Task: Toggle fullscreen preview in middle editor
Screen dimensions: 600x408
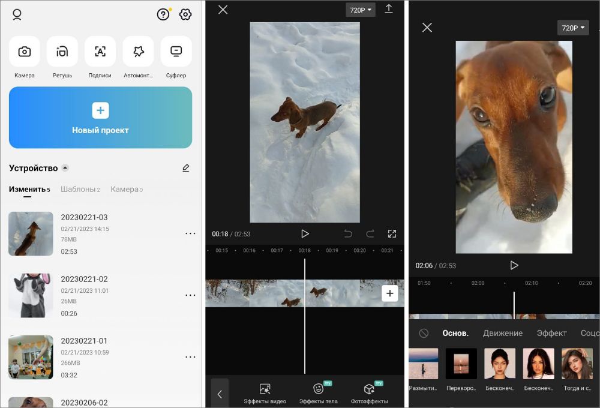Action: click(x=392, y=233)
